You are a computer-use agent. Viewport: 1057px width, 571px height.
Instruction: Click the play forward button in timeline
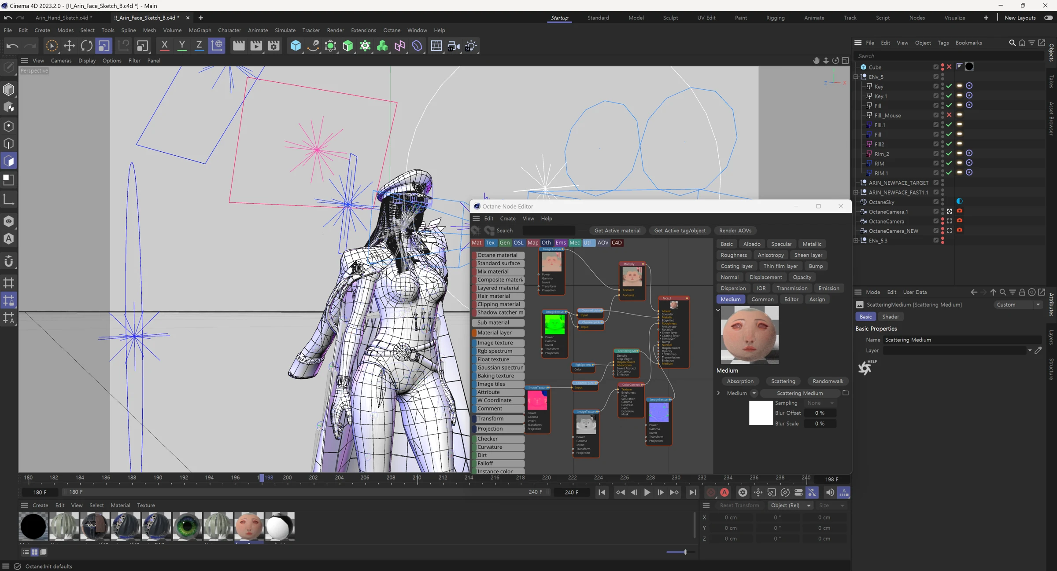[647, 492]
